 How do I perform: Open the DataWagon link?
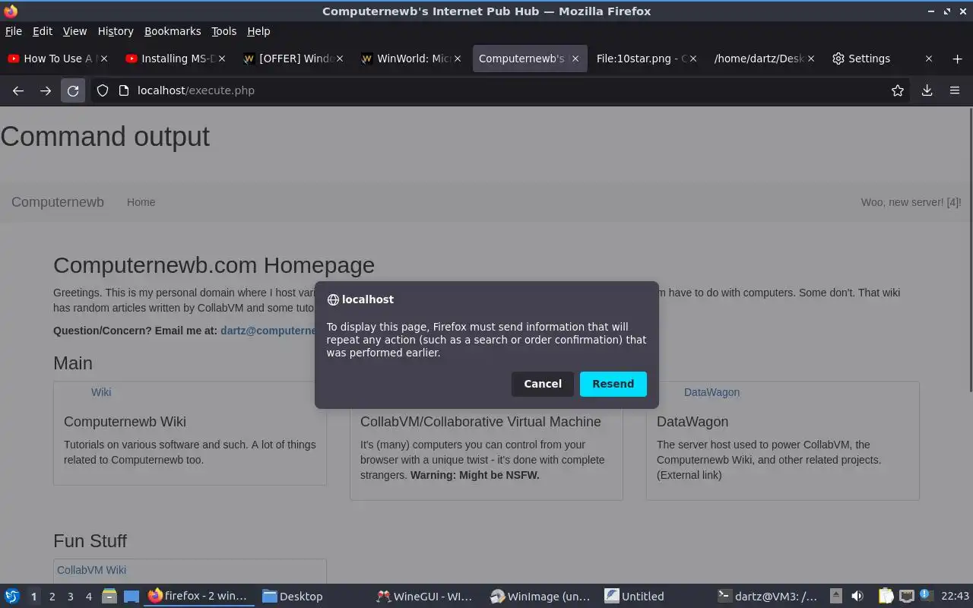click(712, 392)
